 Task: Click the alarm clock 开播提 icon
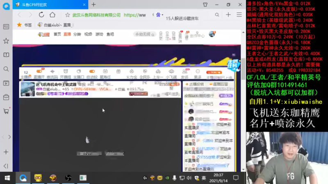pos(66,71)
